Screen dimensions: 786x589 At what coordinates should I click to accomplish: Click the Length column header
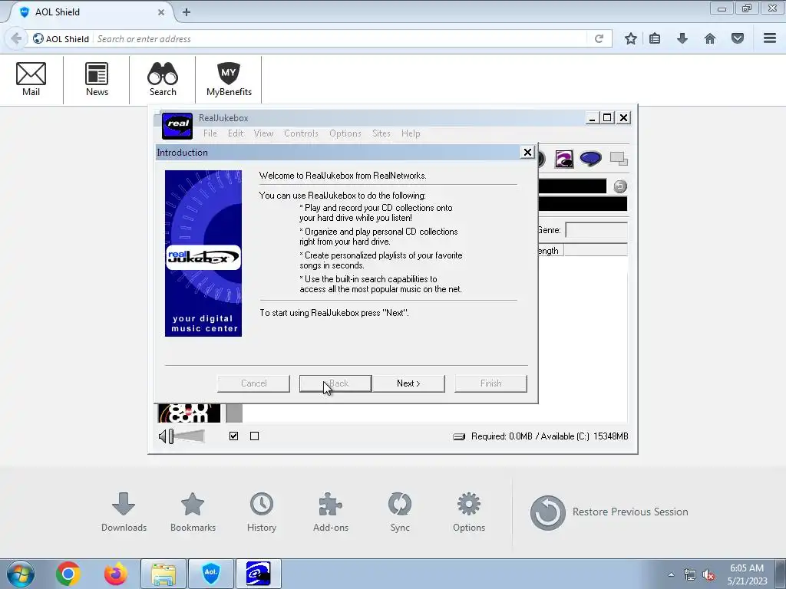550,250
